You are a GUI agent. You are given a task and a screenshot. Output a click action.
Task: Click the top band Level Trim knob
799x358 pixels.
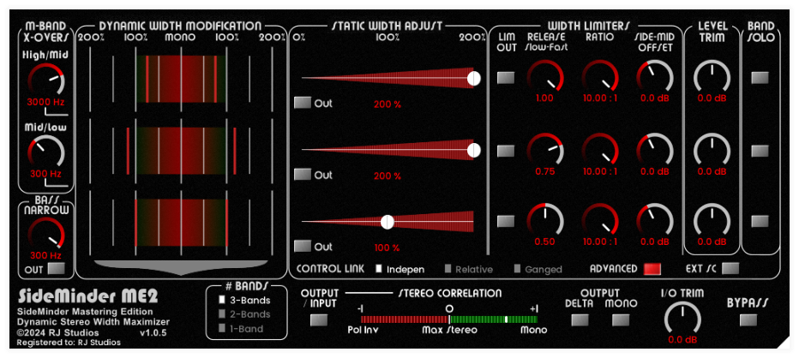[712, 78]
